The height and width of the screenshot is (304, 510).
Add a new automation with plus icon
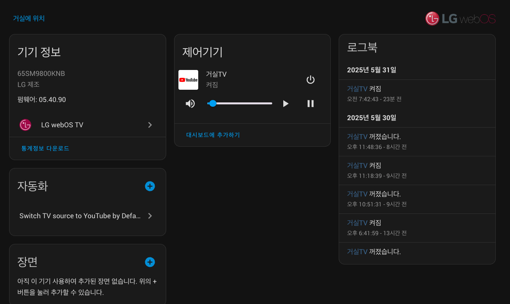(x=150, y=186)
